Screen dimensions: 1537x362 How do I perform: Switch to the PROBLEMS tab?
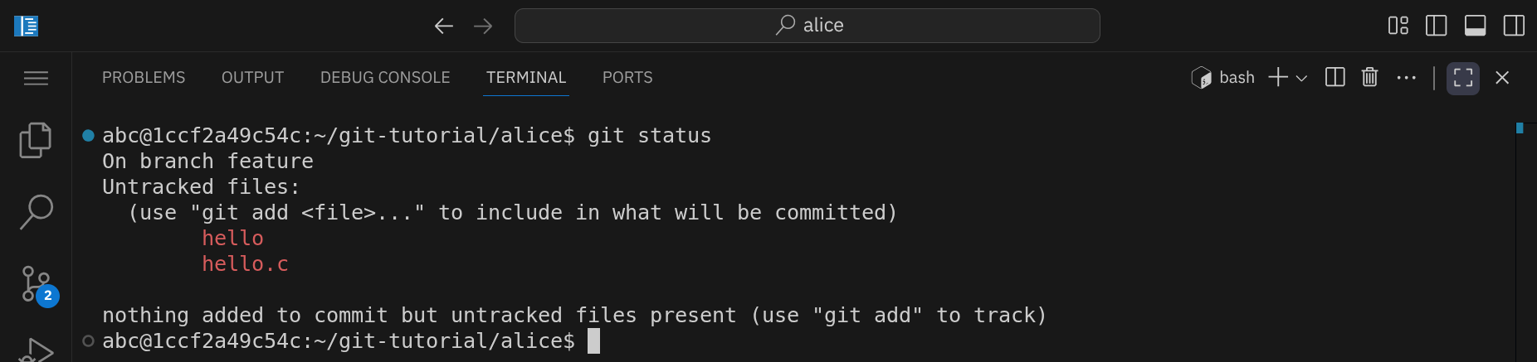(144, 78)
